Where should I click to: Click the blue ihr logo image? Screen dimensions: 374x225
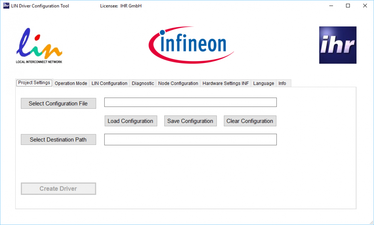click(338, 45)
